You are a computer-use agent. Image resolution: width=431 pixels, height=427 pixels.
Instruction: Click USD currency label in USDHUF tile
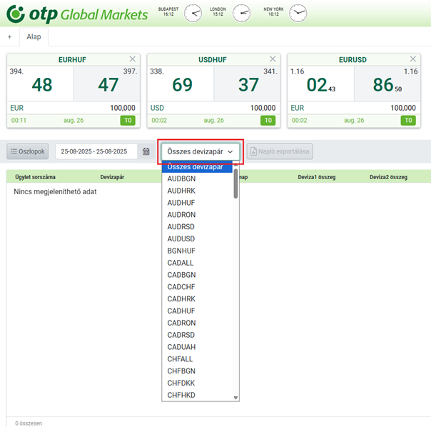point(157,108)
